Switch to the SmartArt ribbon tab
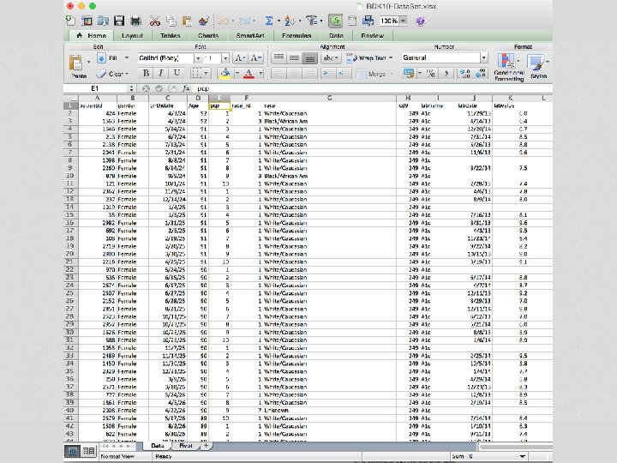 (x=250, y=36)
